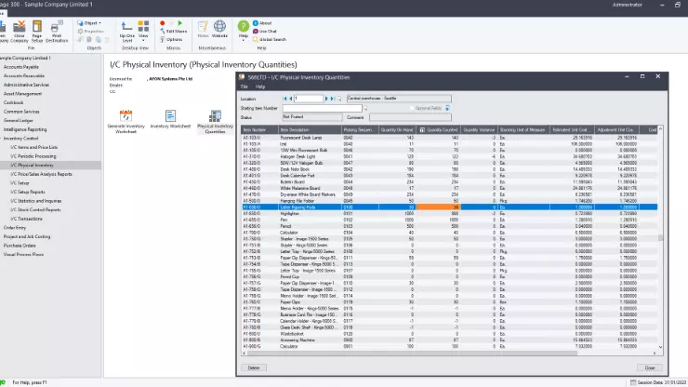Open the View dropdown in Desktop View
The width and height of the screenshot is (688, 387).
[143, 32]
